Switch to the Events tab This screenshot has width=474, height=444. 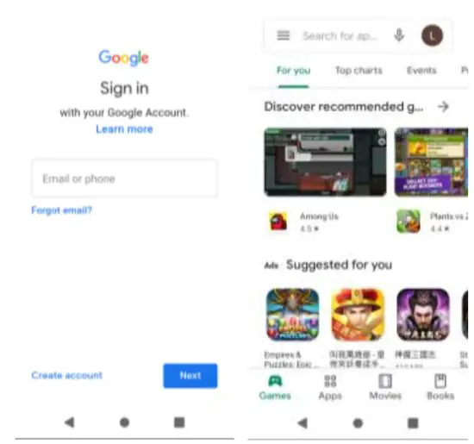coord(421,71)
